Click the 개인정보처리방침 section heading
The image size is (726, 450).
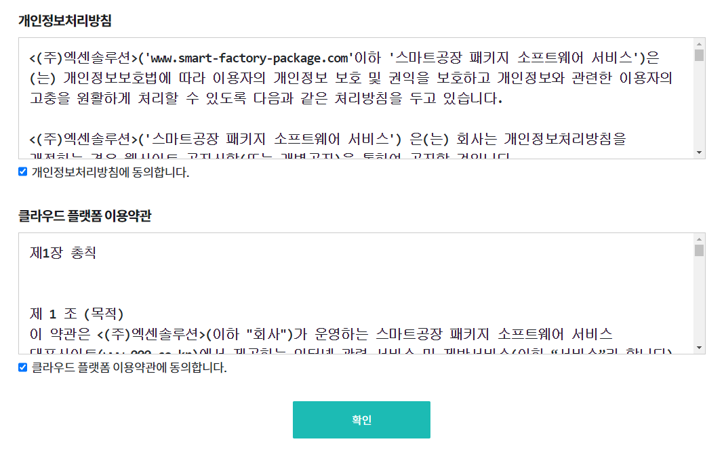coord(65,20)
